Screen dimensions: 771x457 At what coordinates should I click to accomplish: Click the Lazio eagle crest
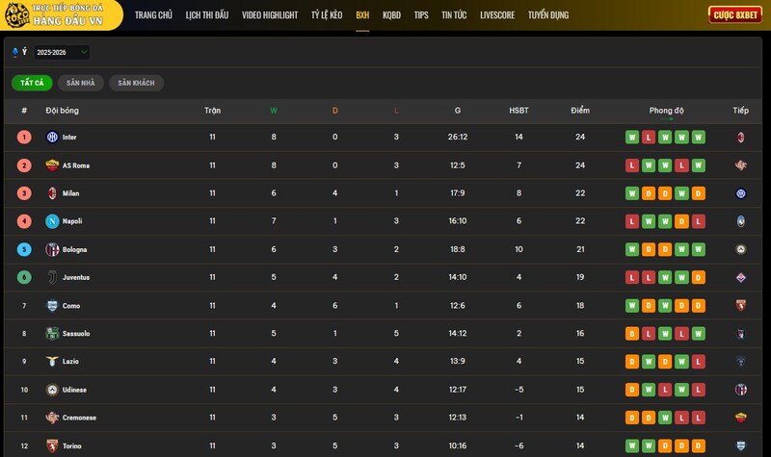pos(52,361)
